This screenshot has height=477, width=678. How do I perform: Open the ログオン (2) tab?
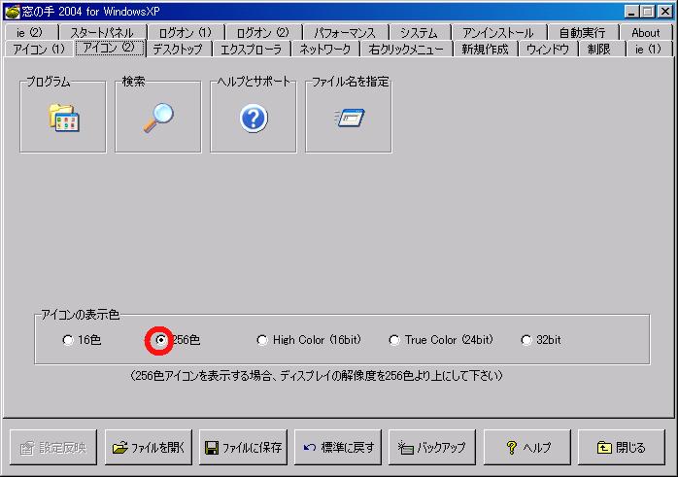pyautogui.click(x=263, y=33)
